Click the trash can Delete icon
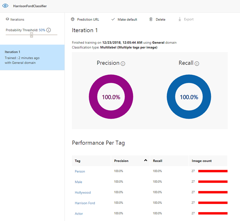The height and width of the screenshot is (221, 240). (x=151, y=19)
